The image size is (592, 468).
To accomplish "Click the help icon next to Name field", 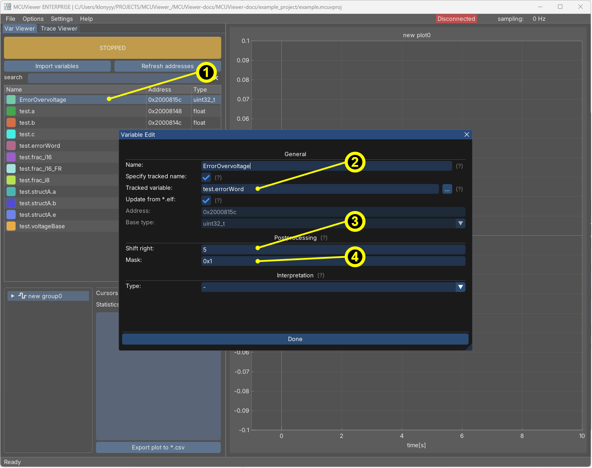I will (459, 166).
